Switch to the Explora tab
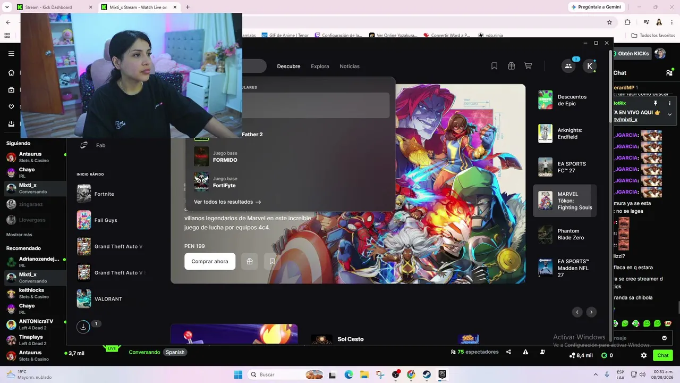Image resolution: width=680 pixels, height=383 pixels. coord(320,66)
